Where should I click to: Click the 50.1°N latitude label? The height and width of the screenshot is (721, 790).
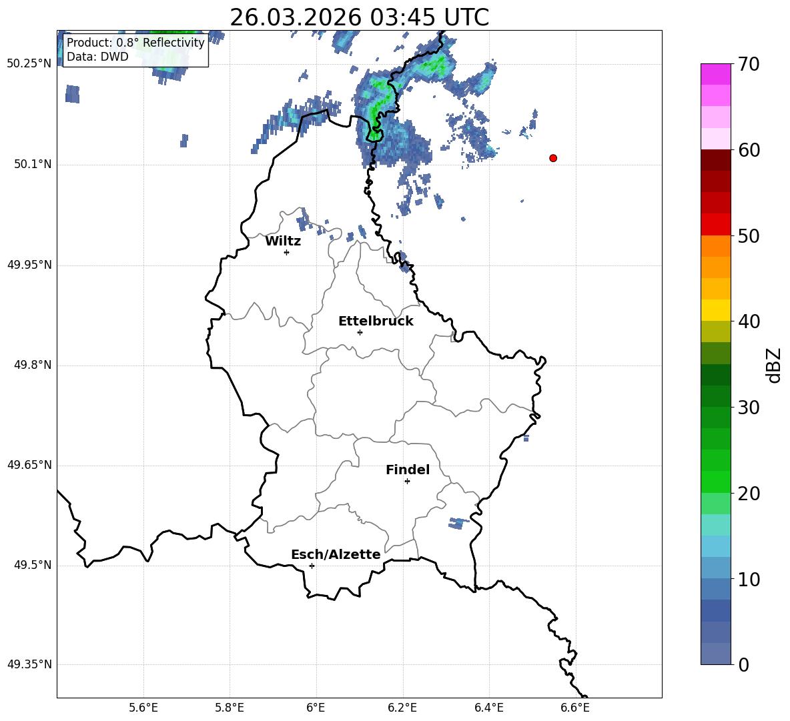33,165
